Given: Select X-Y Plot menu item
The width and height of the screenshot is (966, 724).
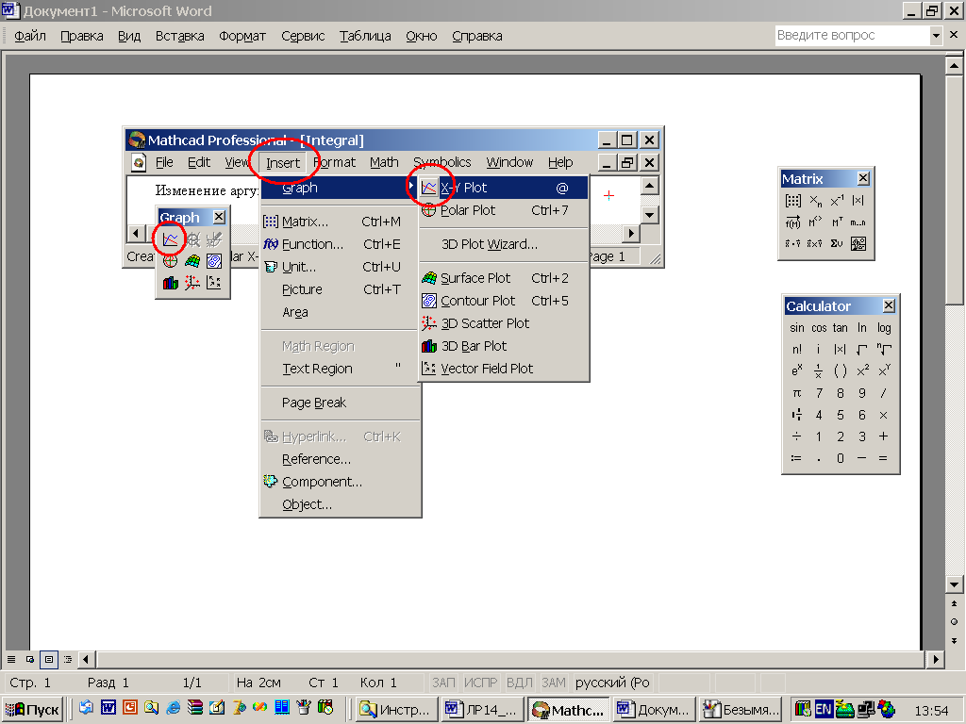Looking at the screenshot, I should (504, 188).
